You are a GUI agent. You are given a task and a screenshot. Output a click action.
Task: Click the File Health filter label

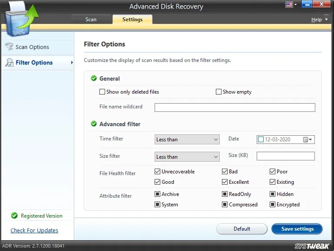coord(117,173)
